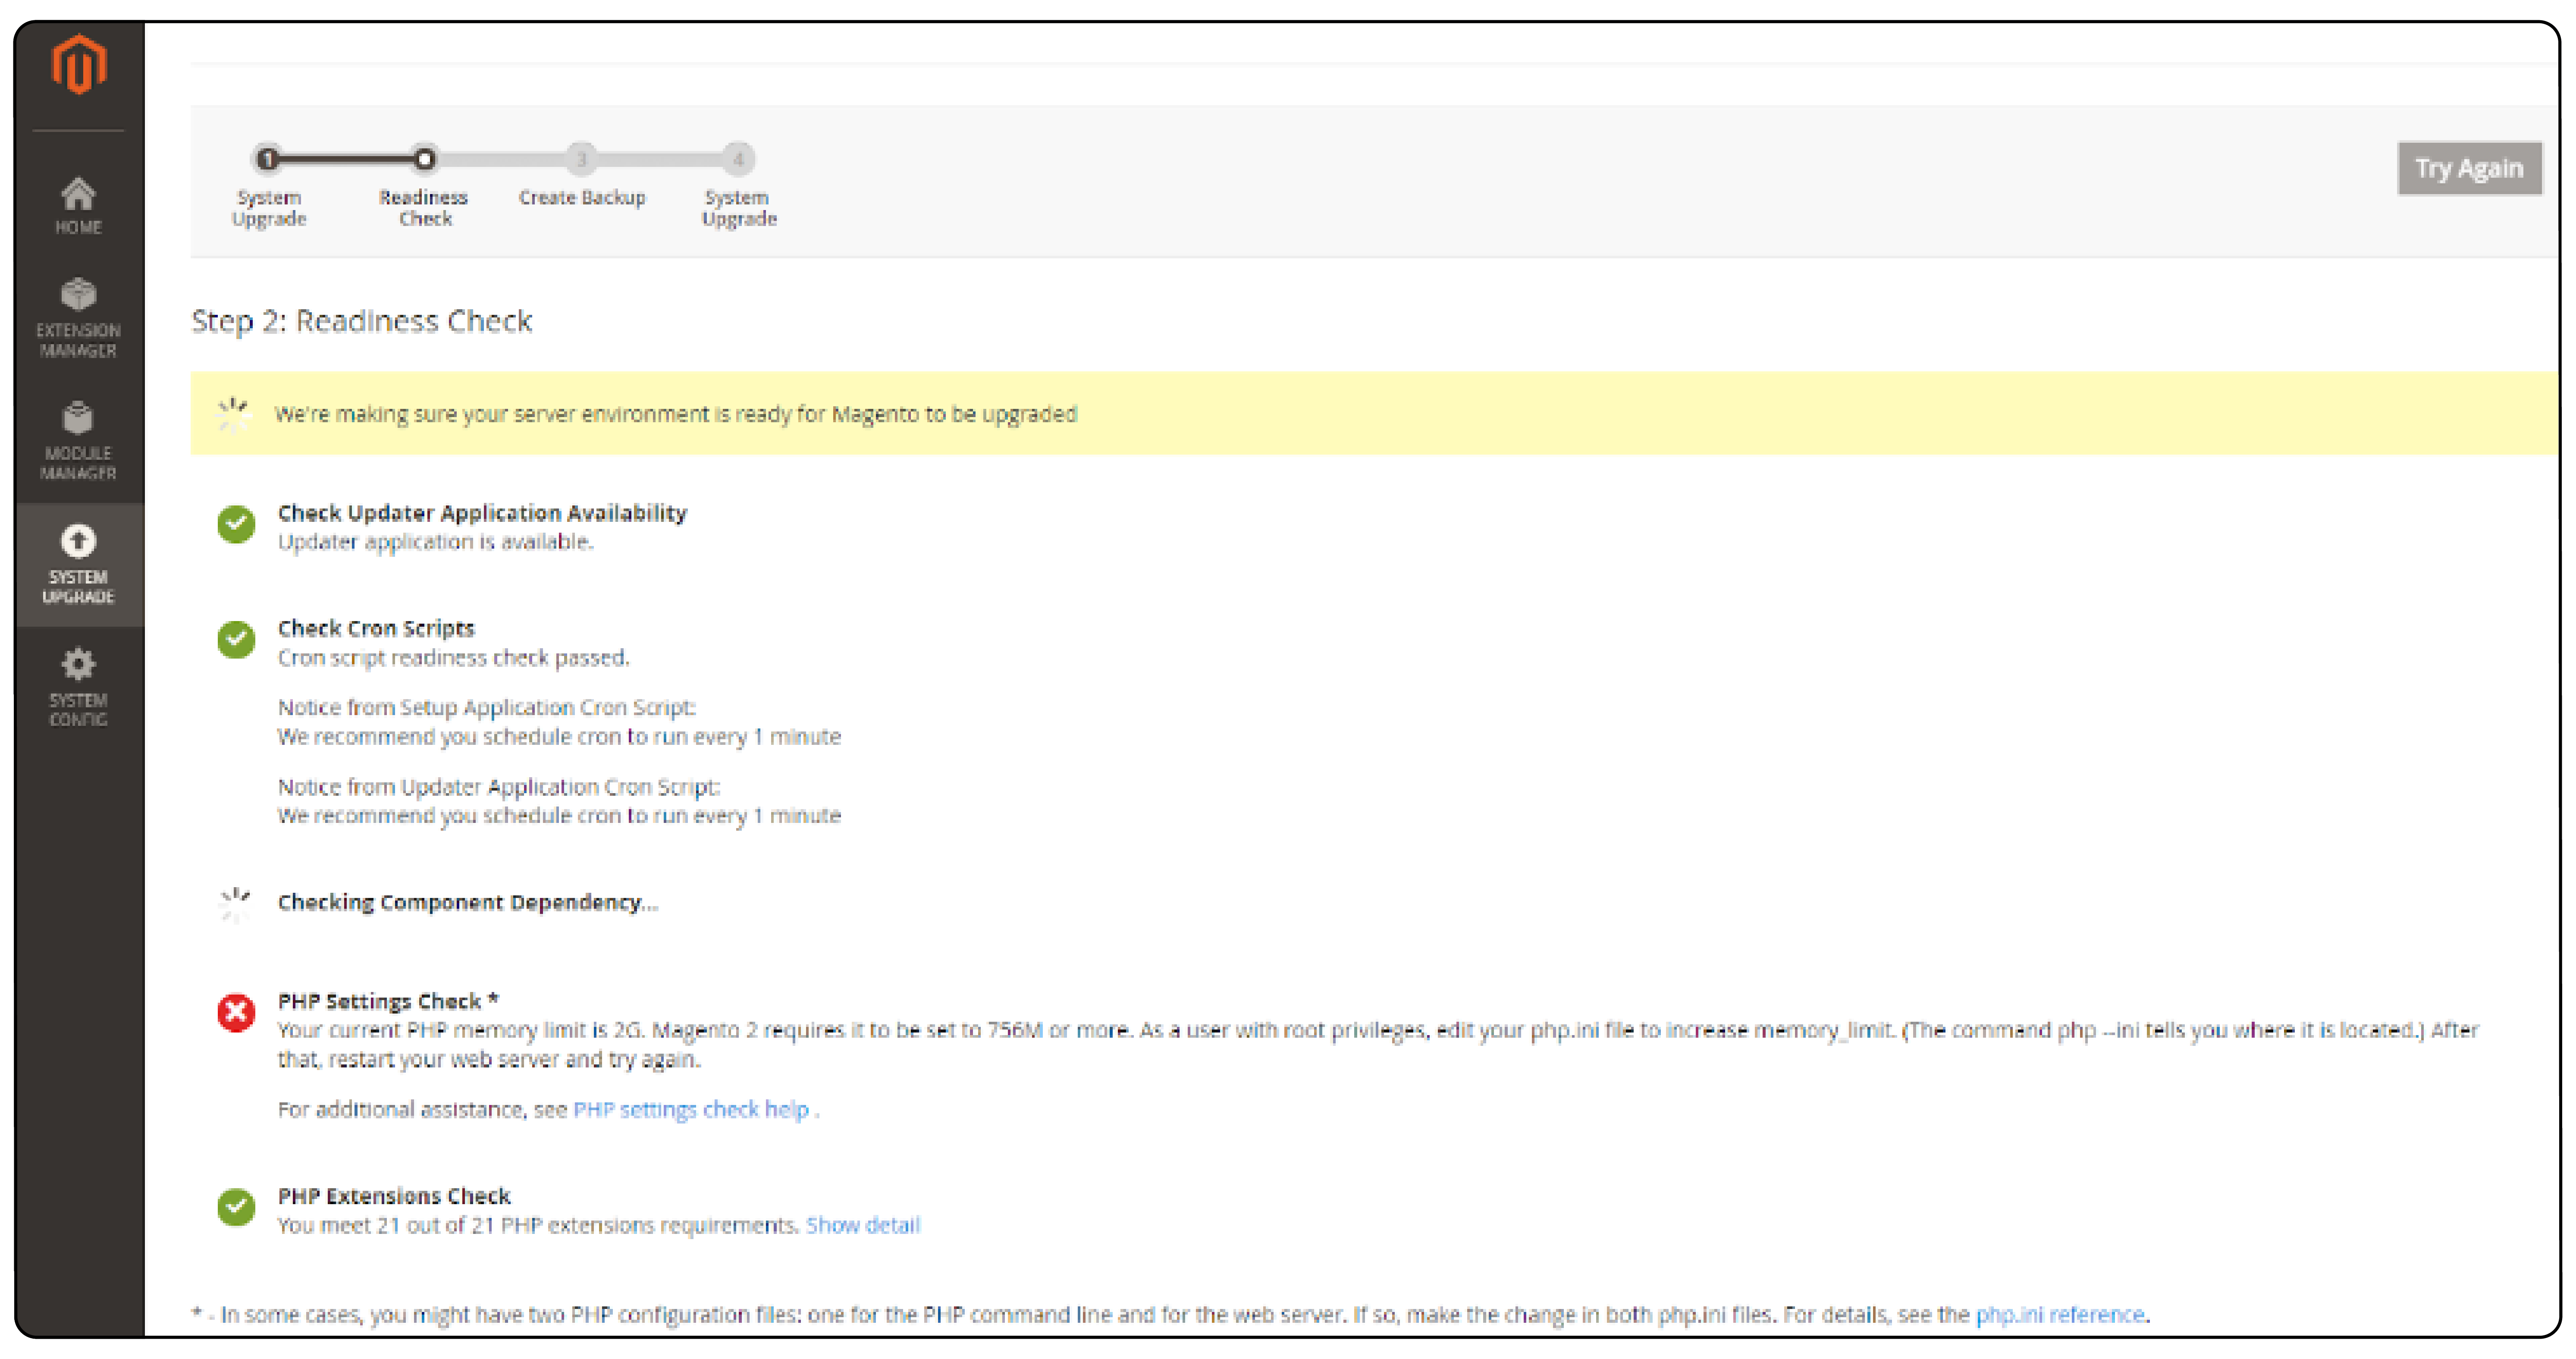Image resolution: width=2576 pixels, height=1359 pixels.
Task: Click step 1 System Upgrade marker
Action: point(267,159)
